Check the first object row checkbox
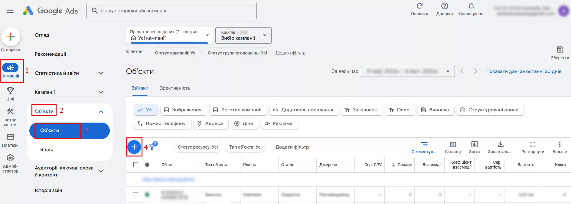The image size is (571, 204). (x=136, y=195)
